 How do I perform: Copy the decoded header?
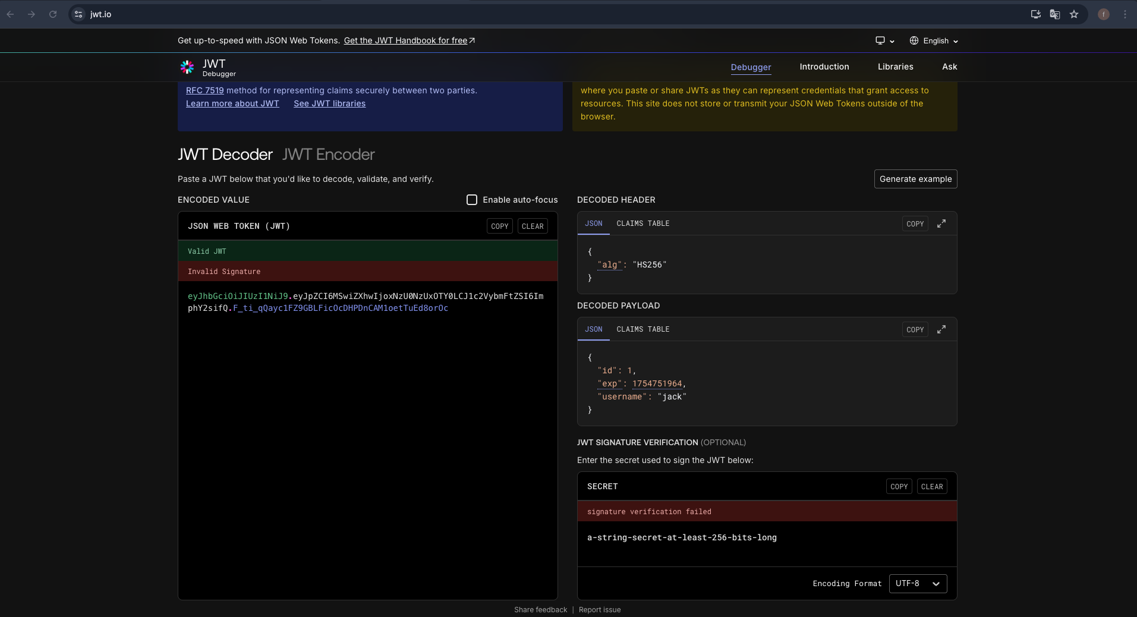[x=915, y=224]
